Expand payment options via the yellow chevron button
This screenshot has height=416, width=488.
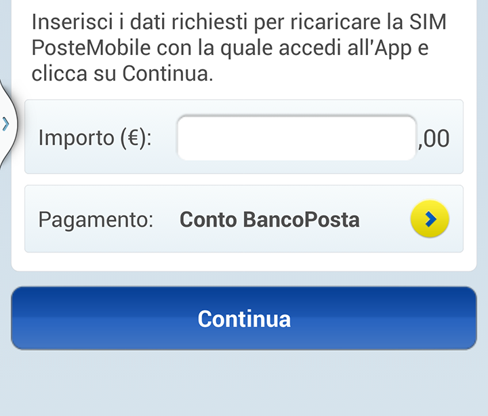[x=430, y=219]
